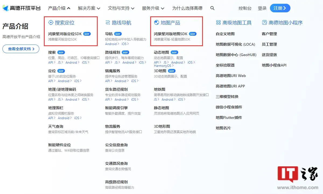Click the 高级地图工具 grid icon
The image size is (323, 194).
(218, 23)
